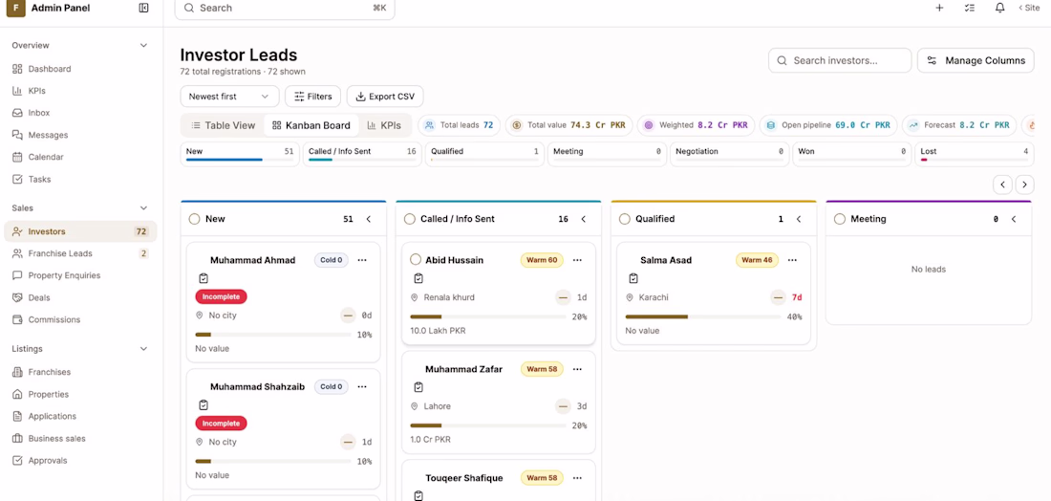The image size is (1051, 501).
Task: Click the Search investors input field
Action: click(x=840, y=60)
